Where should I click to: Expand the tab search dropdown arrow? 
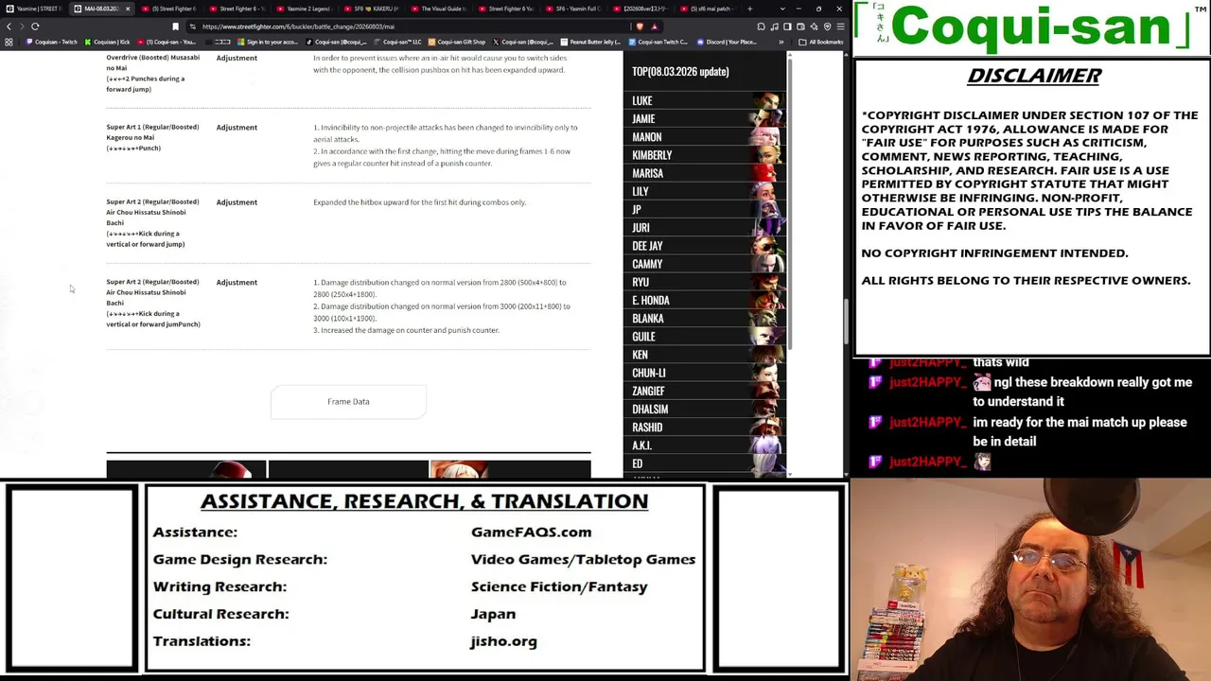click(781, 9)
